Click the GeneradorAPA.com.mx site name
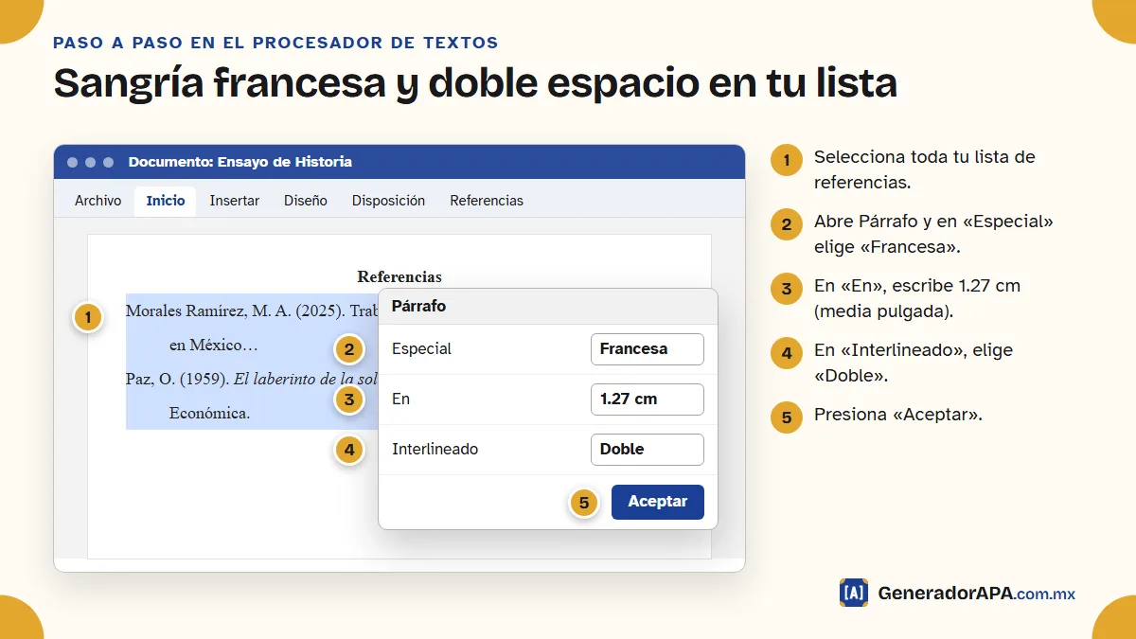 tap(977, 594)
